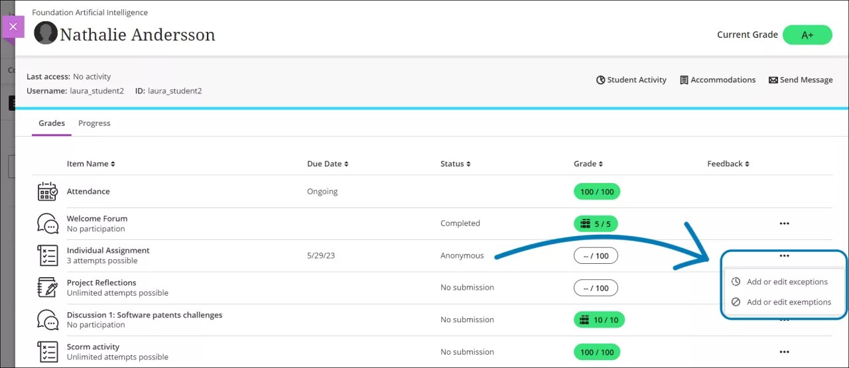Sort the table by Item Name
The width and height of the screenshot is (849, 368).
[91, 164]
